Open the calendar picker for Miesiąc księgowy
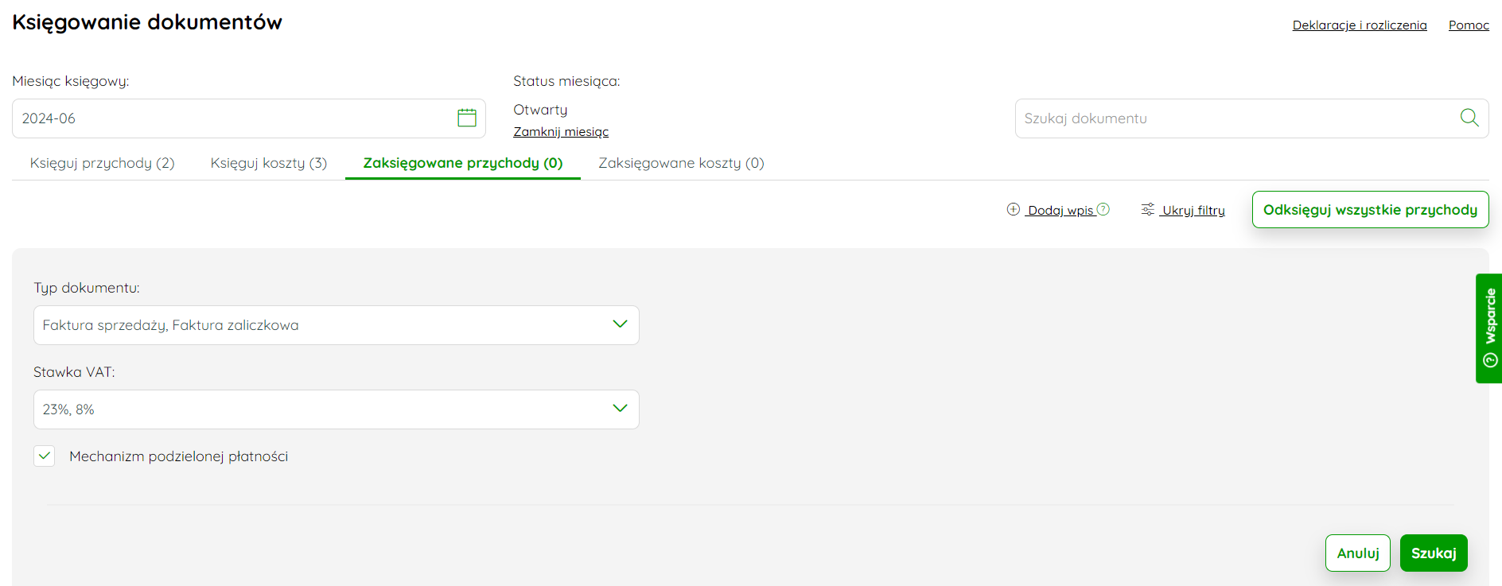The height and width of the screenshot is (586, 1502). coord(467,118)
